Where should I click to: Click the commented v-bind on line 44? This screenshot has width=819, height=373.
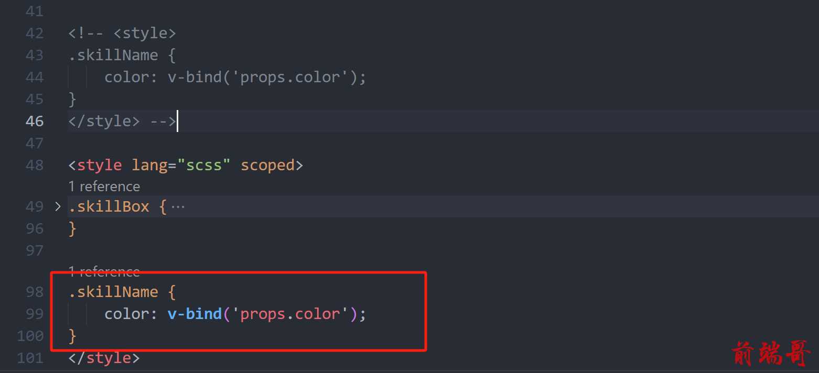195,77
